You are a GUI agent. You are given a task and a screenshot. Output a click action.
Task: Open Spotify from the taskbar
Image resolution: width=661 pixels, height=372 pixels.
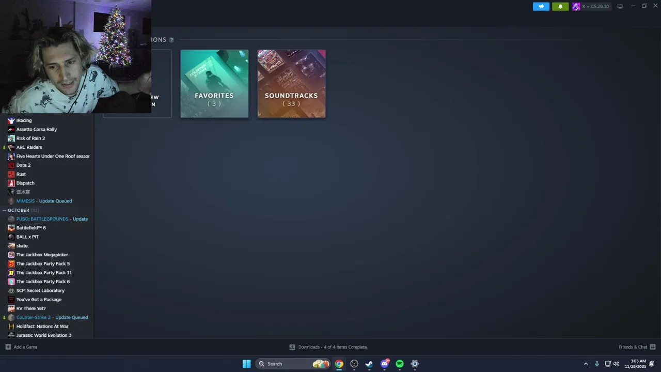pos(399,364)
